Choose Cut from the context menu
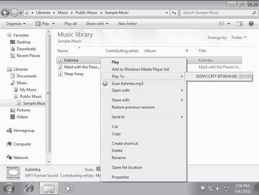 tap(144, 127)
